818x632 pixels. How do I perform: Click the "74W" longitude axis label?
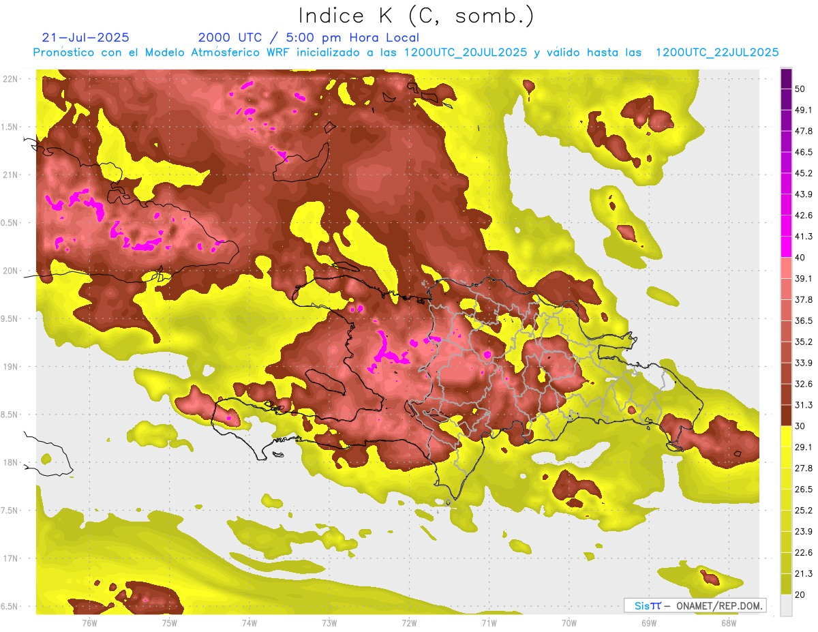(x=249, y=622)
